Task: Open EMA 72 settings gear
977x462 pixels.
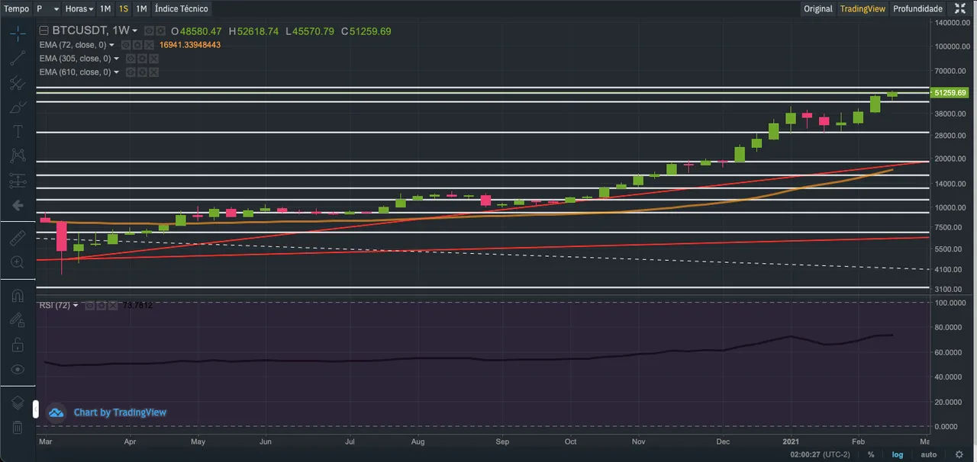Action: 137,45
